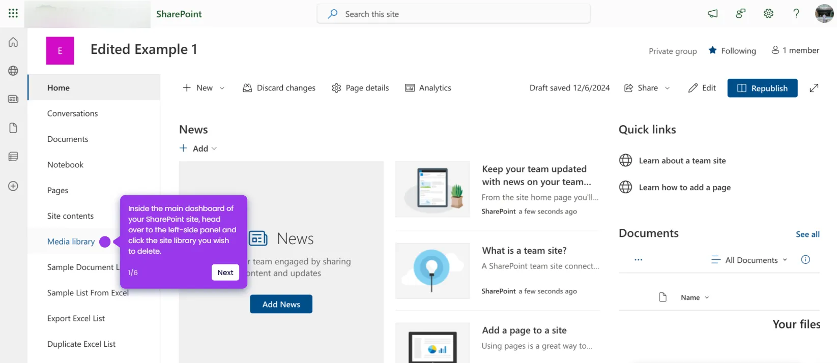Click the megaphone announcements icon
The image size is (837, 363).
pyautogui.click(x=713, y=14)
